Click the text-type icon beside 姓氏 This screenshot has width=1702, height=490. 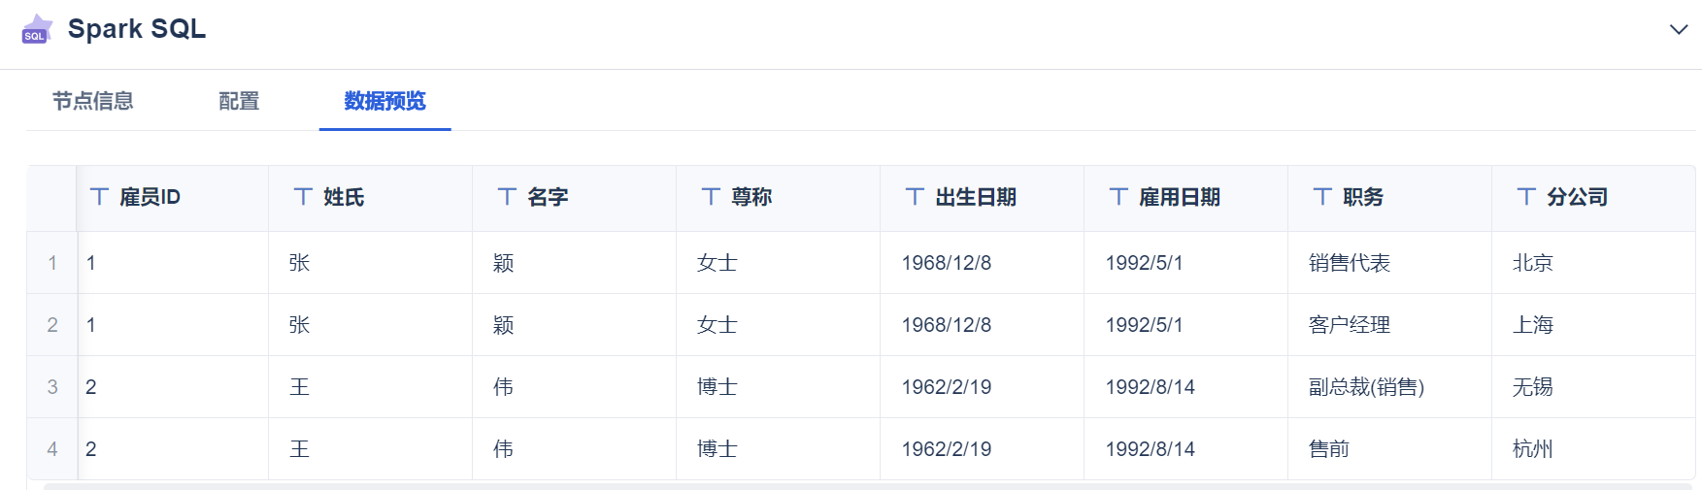[303, 197]
